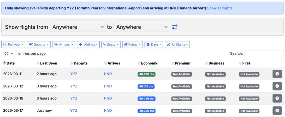Image resolution: width=285 pixels, height=117 pixels.
Task: Focus the Search input field
Action: pos(264,53)
